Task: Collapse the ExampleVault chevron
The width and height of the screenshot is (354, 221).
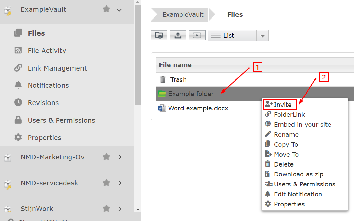Action: [x=119, y=10]
